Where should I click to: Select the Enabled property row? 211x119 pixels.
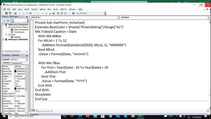click(14, 84)
